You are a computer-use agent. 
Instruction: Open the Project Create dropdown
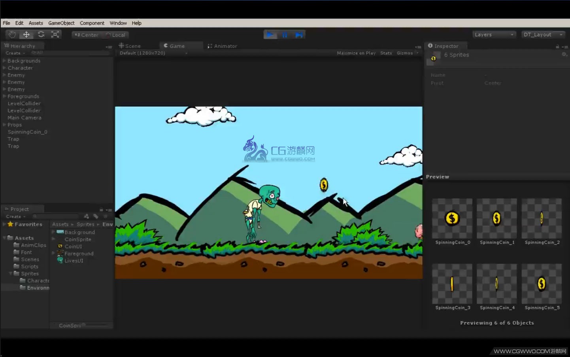[x=15, y=216]
